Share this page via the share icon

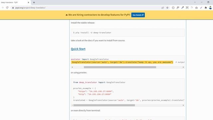click(x=163, y=8)
